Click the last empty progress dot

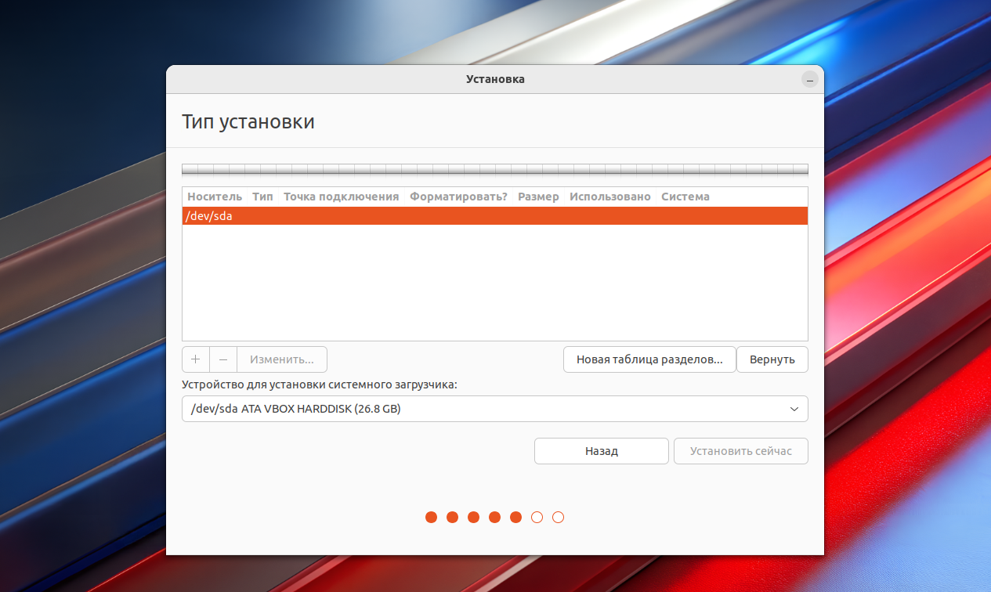pyautogui.click(x=558, y=517)
